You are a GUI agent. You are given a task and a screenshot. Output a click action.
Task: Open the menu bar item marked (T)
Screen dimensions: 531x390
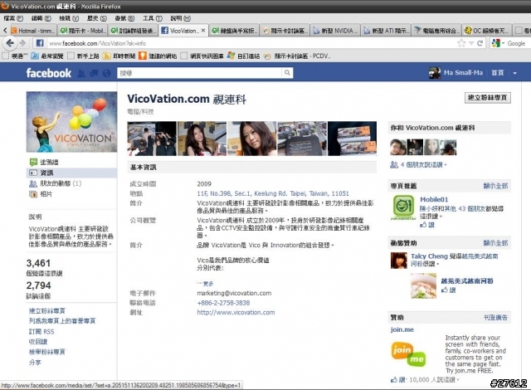point(153,18)
